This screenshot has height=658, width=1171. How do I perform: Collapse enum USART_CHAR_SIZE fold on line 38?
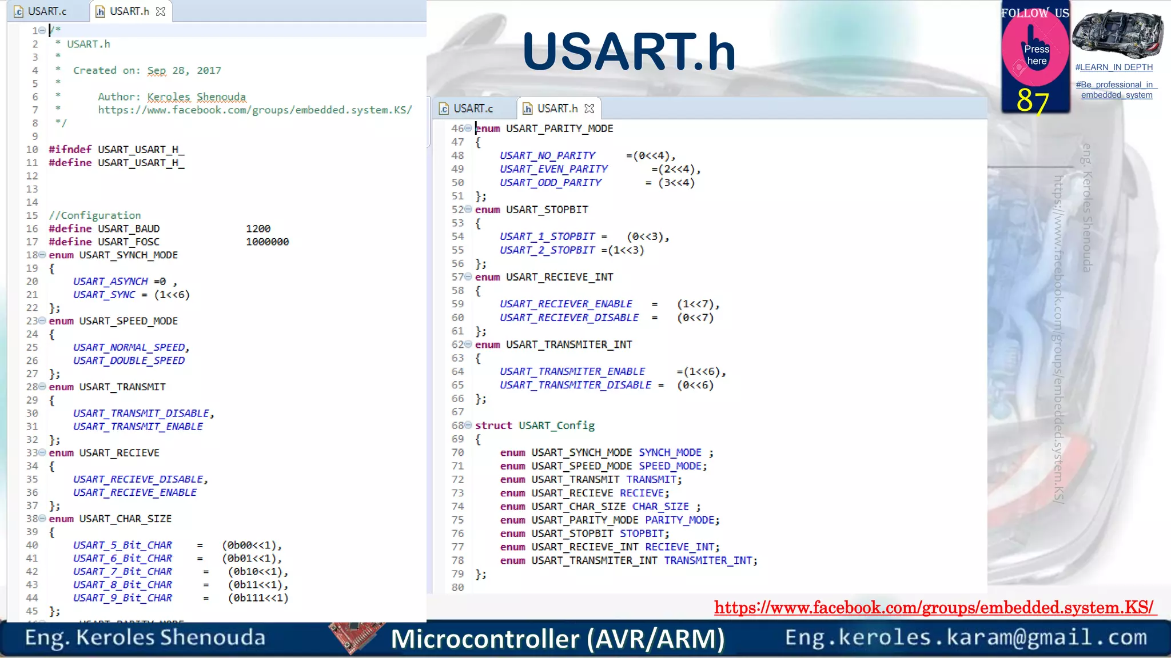42,518
